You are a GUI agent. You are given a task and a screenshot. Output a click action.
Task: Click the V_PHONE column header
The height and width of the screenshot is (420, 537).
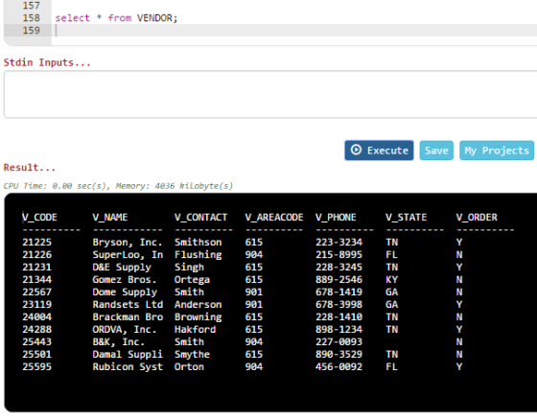[x=336, y=218]
